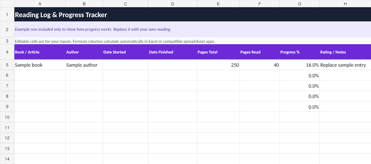Click the empty Pages Total cell in row 6
The image size is (371, 164).
point(218,75)
